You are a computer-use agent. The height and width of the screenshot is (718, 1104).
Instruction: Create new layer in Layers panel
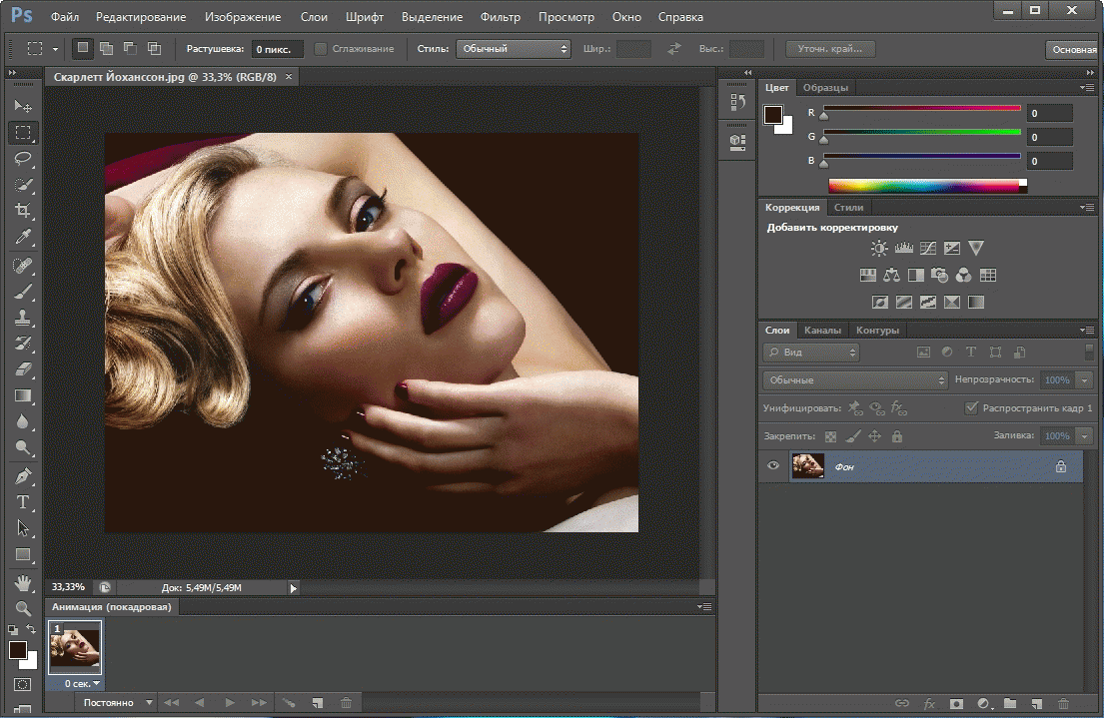pos(1036,704)
